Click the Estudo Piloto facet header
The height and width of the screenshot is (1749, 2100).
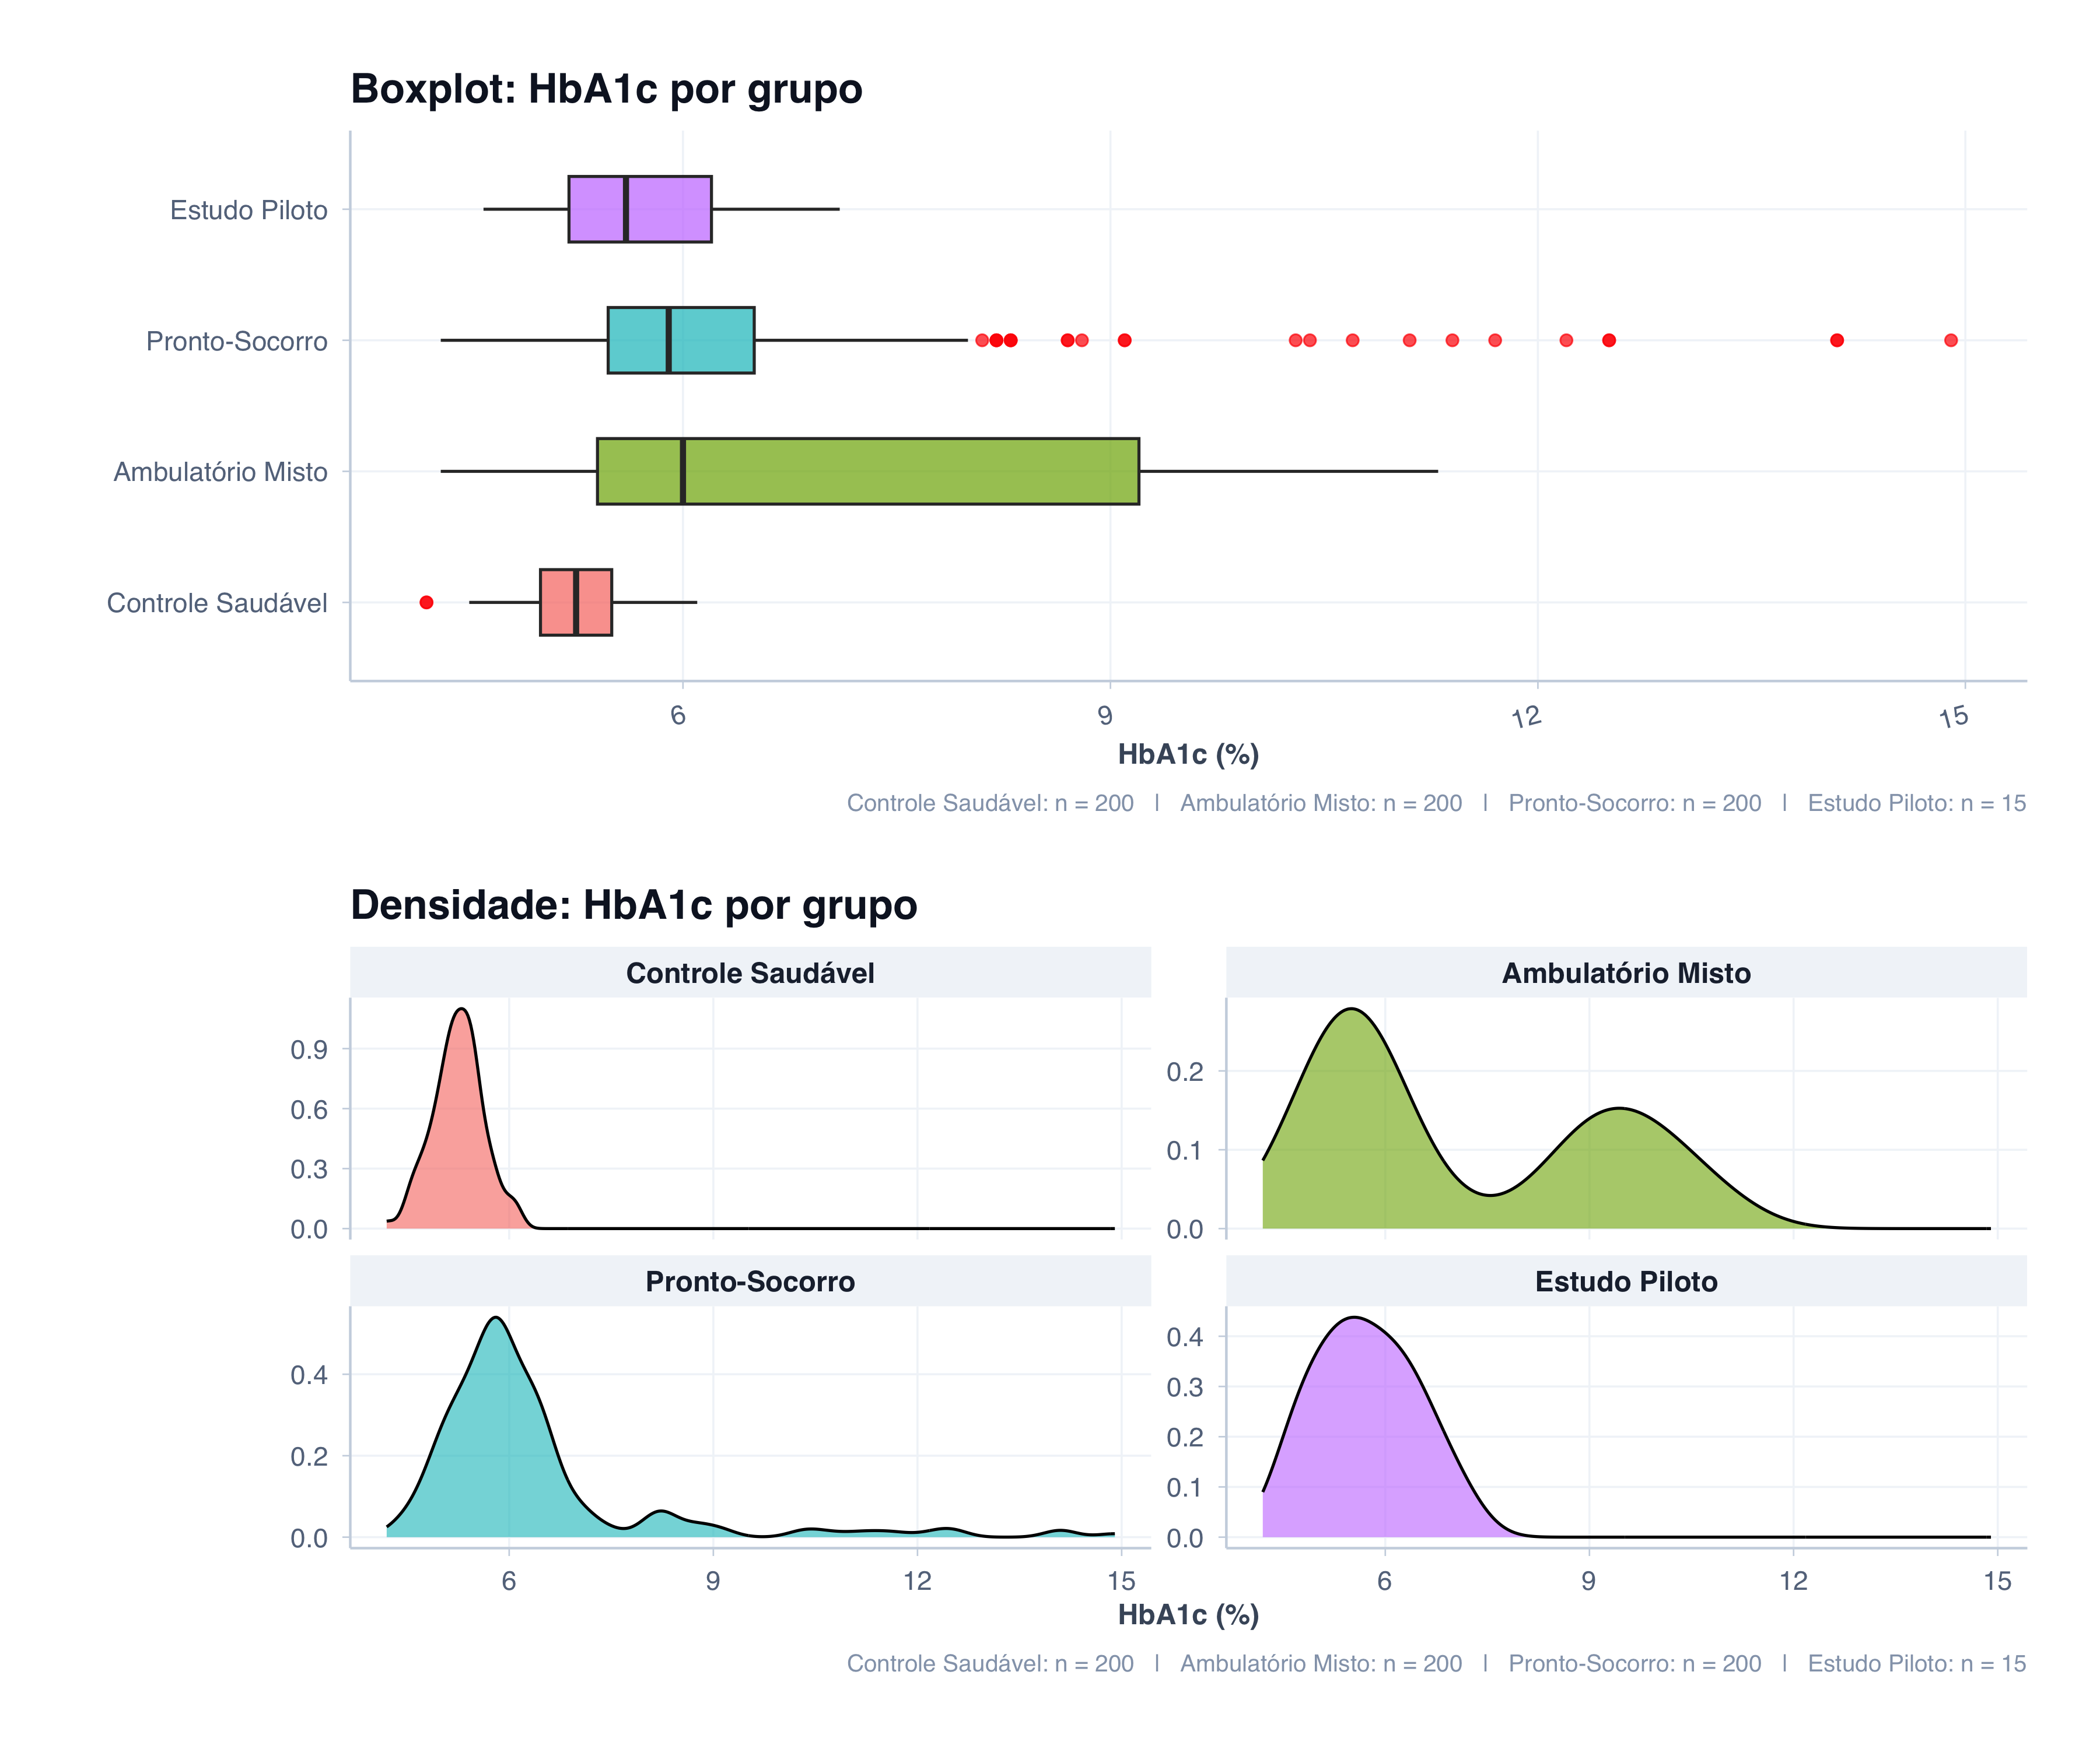tap(1626, 1281)
